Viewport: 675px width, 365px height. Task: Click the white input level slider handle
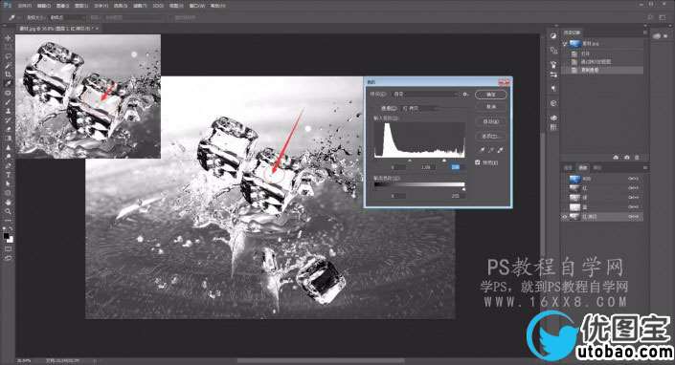point(444,161)
